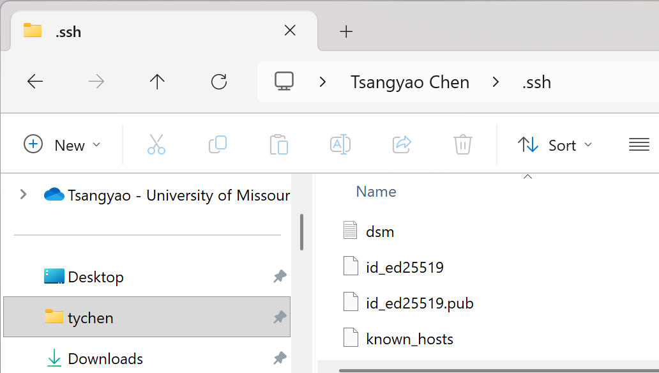
Task: Navigate back to previous folder
Action: [35, 82]
